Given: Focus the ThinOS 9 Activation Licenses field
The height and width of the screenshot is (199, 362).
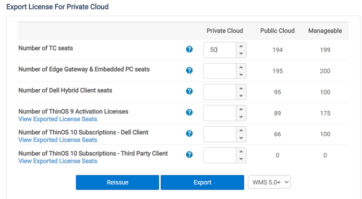Looking at the screenshot, I should (220, 113).
